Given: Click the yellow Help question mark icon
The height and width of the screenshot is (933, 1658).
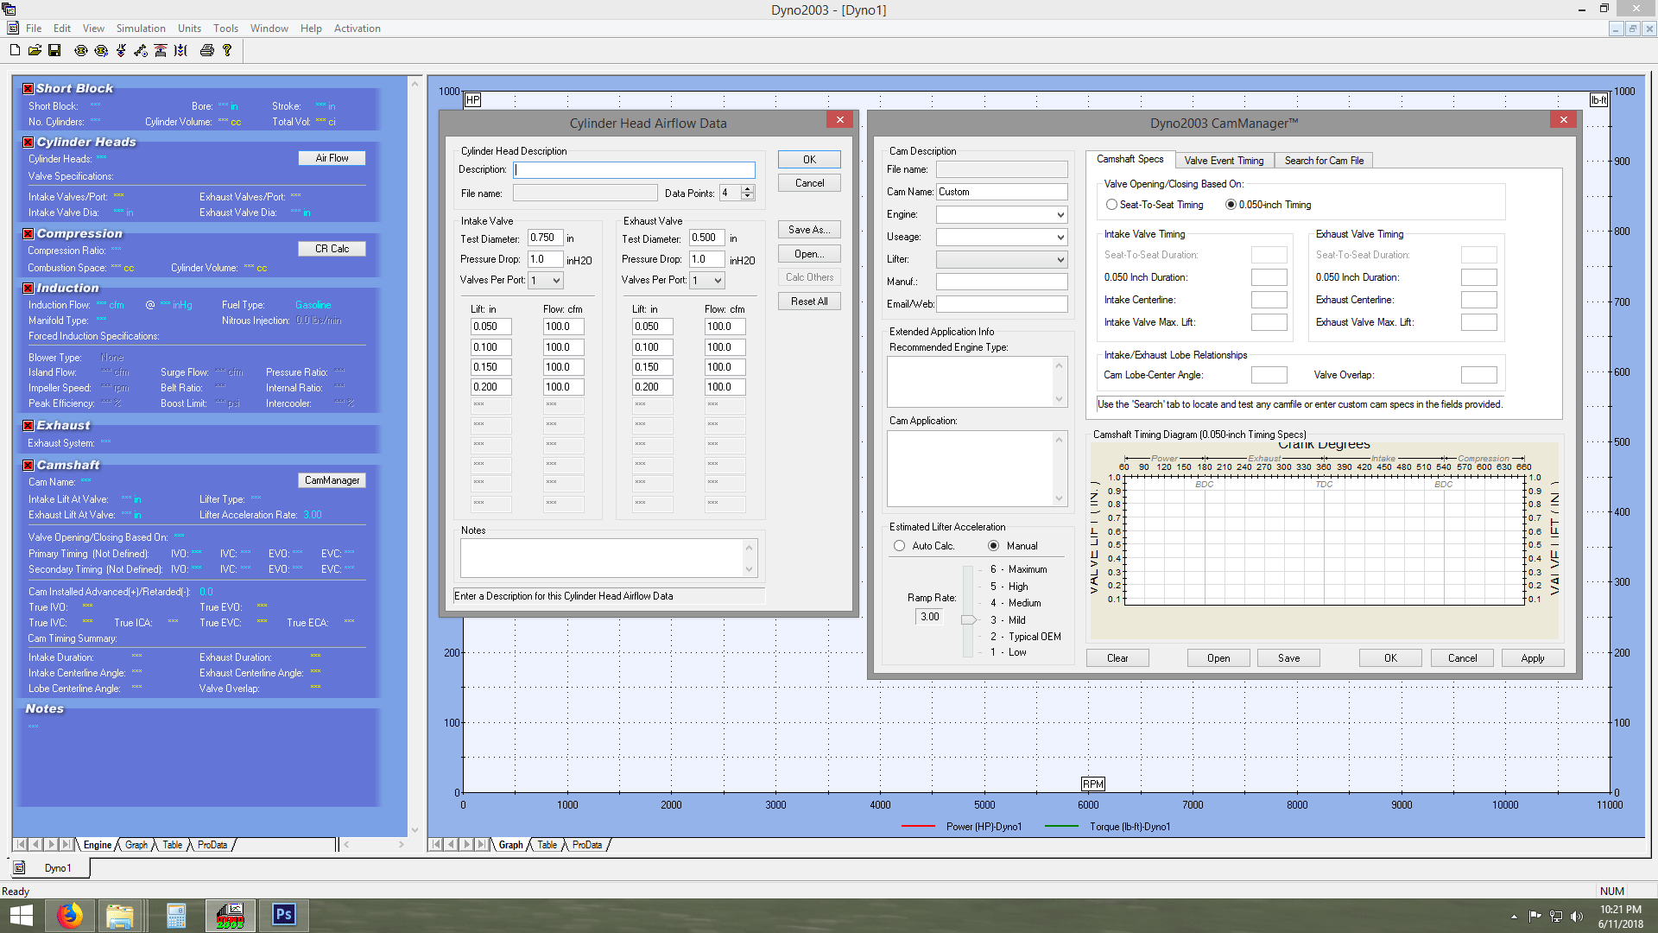Looking at the screenshot, I should point(227,50).
